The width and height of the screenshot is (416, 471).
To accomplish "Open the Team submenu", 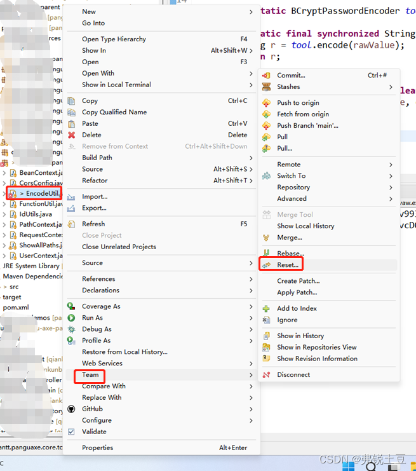I will click(161, 375).
